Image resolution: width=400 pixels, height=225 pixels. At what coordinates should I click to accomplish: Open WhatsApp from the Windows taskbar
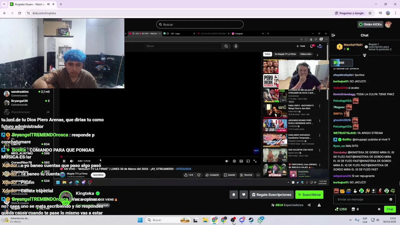pos(260,220)
